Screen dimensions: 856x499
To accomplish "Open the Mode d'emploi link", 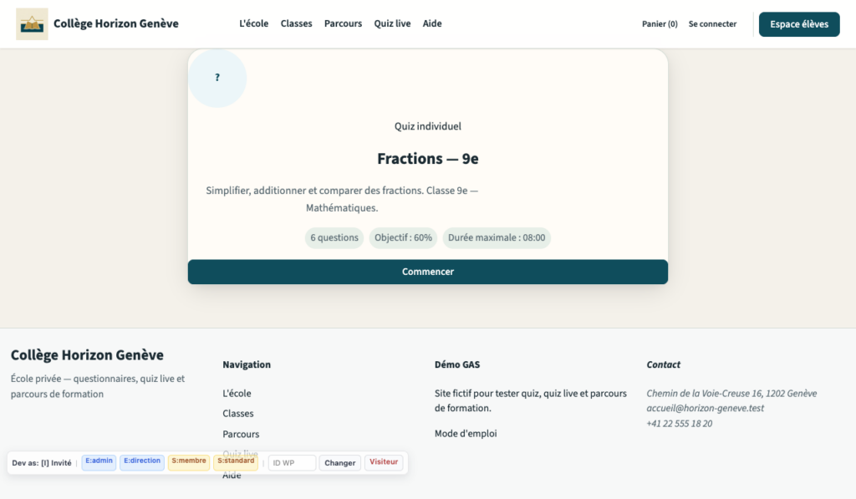I will coord(466,434).
